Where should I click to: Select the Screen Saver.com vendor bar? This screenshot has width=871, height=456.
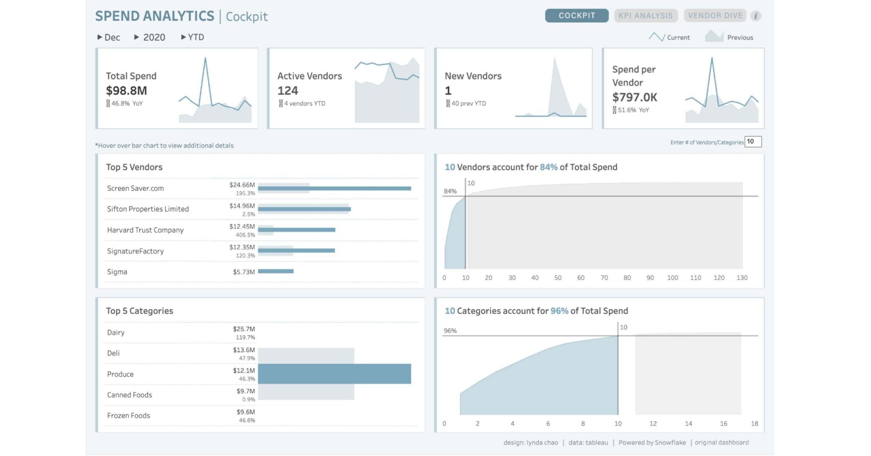tap(334, 188)
